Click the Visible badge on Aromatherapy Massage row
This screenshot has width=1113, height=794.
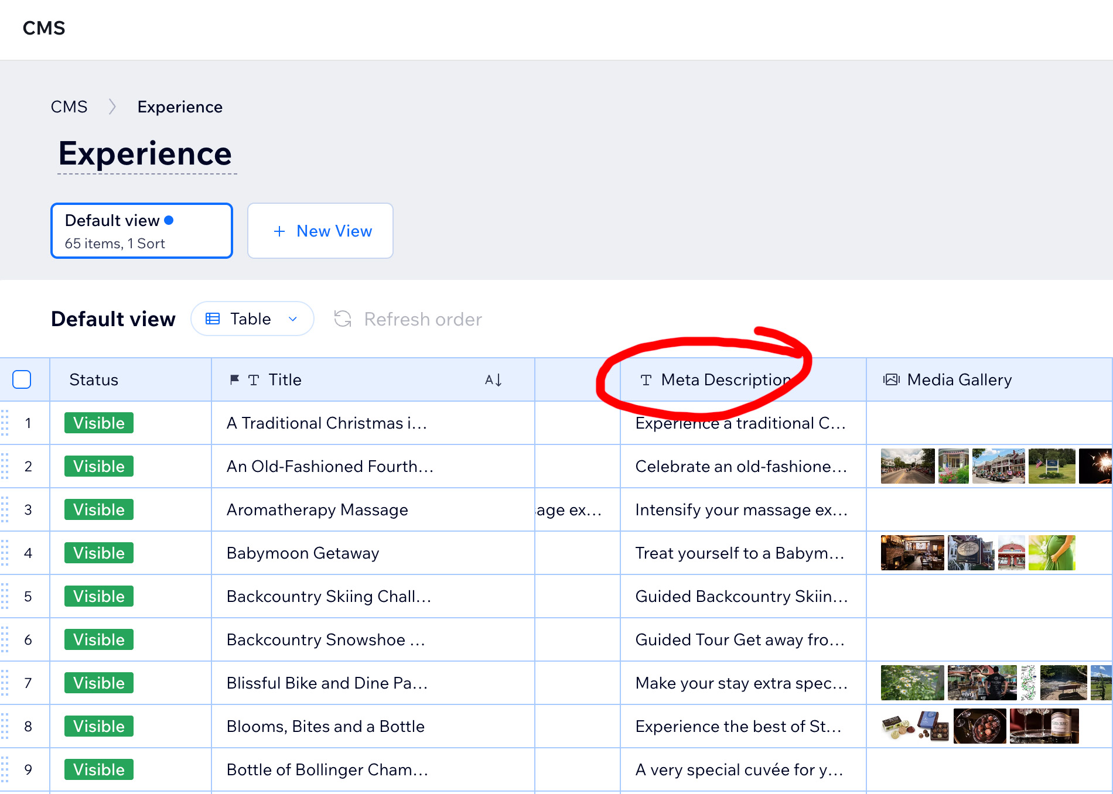(98, 509)
